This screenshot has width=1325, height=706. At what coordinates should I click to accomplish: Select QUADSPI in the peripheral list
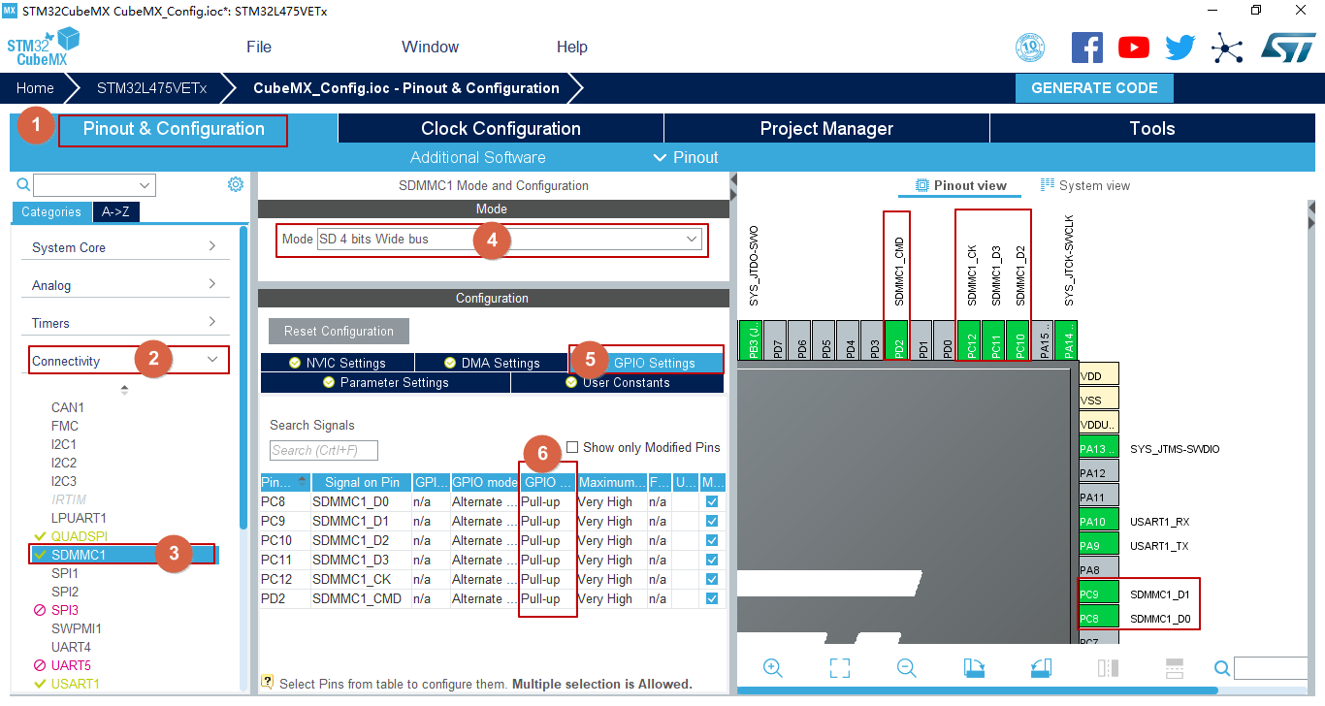pyautogui.click(x=79, y=536)
